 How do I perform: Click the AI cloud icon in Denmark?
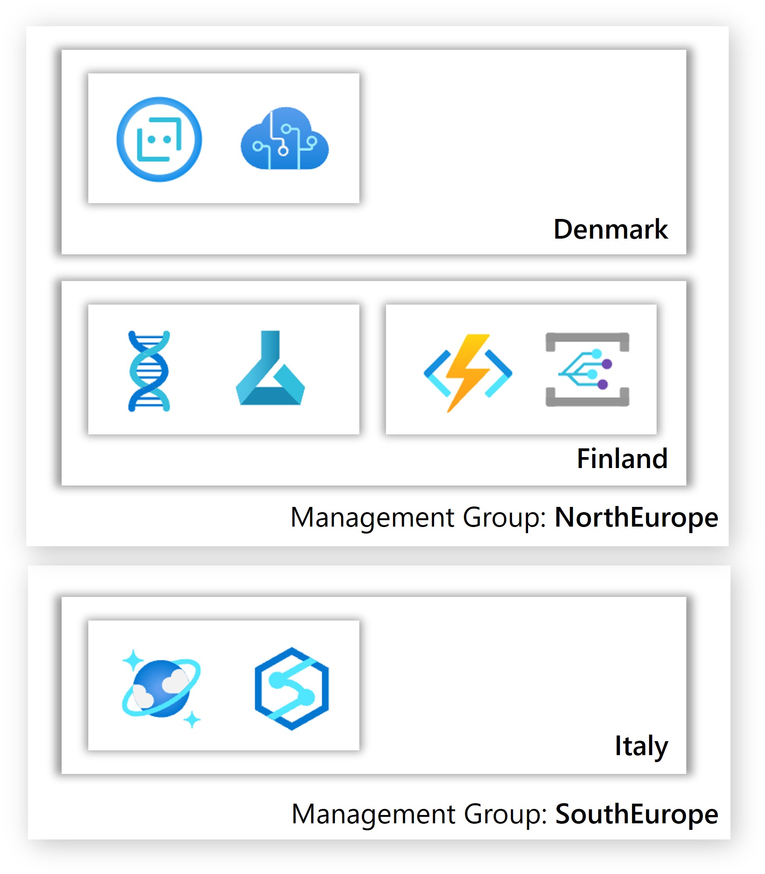tap(284, 140)
